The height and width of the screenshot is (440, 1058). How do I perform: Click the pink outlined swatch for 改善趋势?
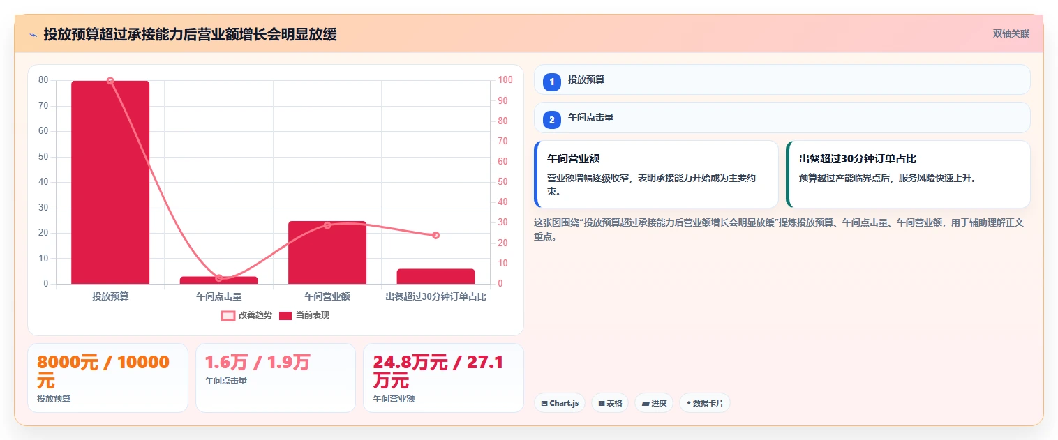[x=228, y=316]
